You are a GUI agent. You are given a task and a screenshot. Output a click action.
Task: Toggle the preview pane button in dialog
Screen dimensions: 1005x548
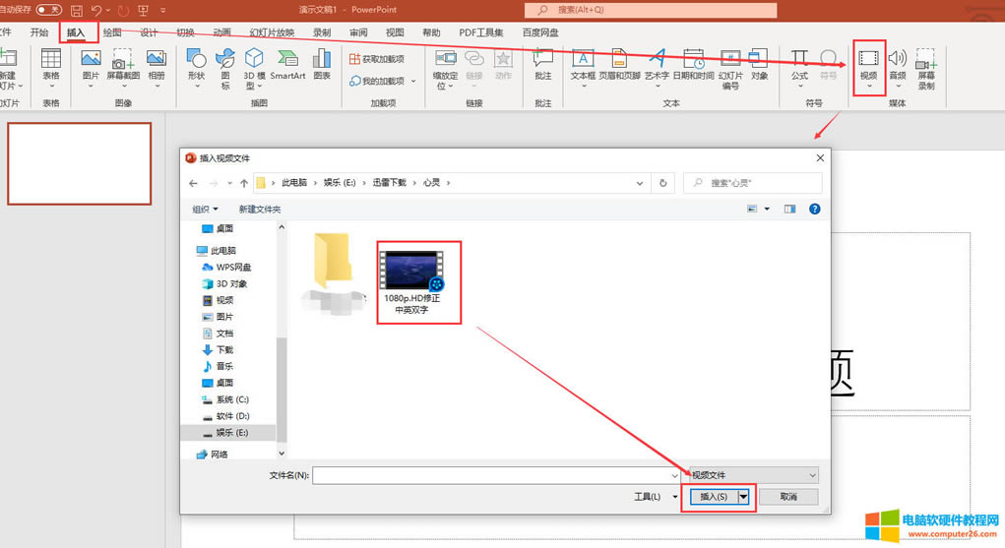click(x=789, y=209)
